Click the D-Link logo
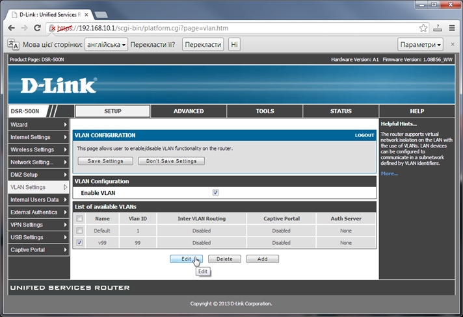Screen dimensions: 463x317 point(59,86)
